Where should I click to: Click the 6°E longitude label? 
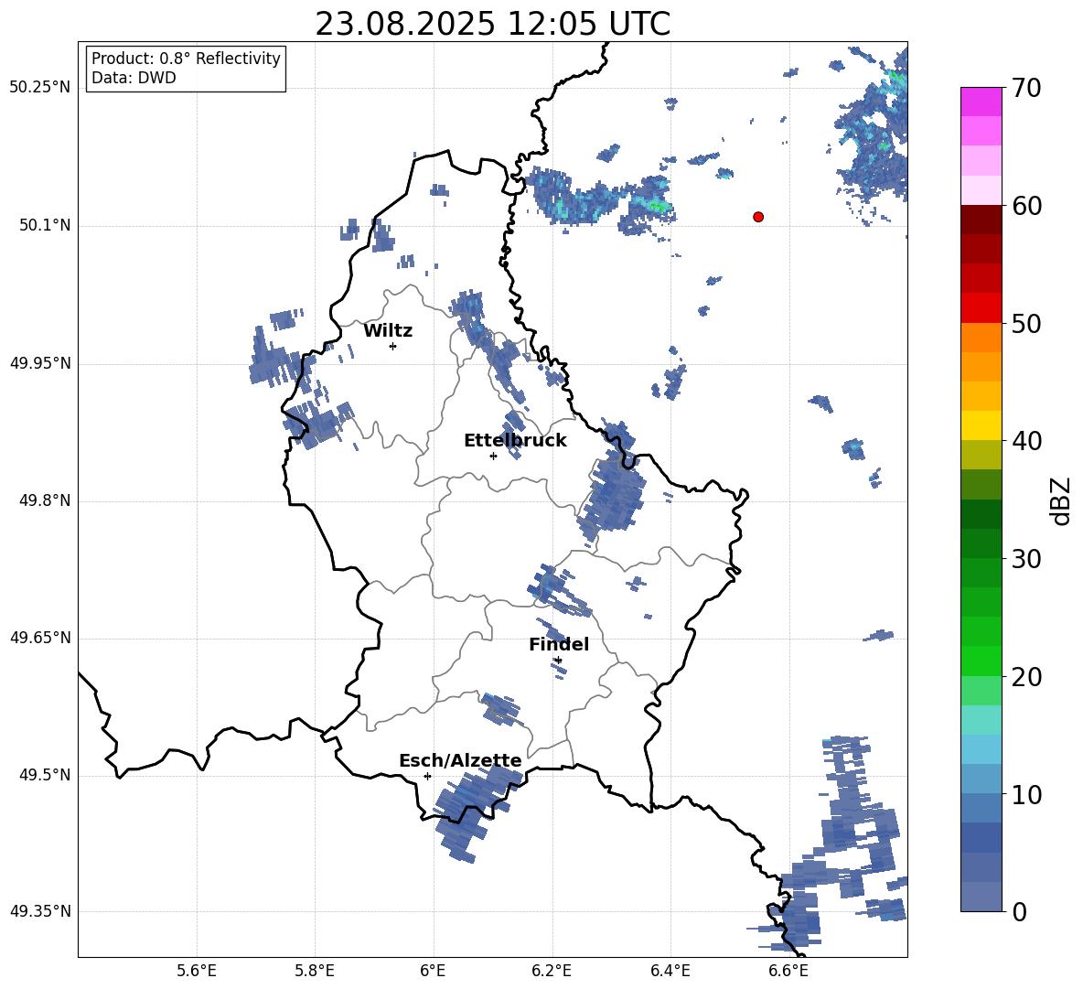tap(433, 971)
